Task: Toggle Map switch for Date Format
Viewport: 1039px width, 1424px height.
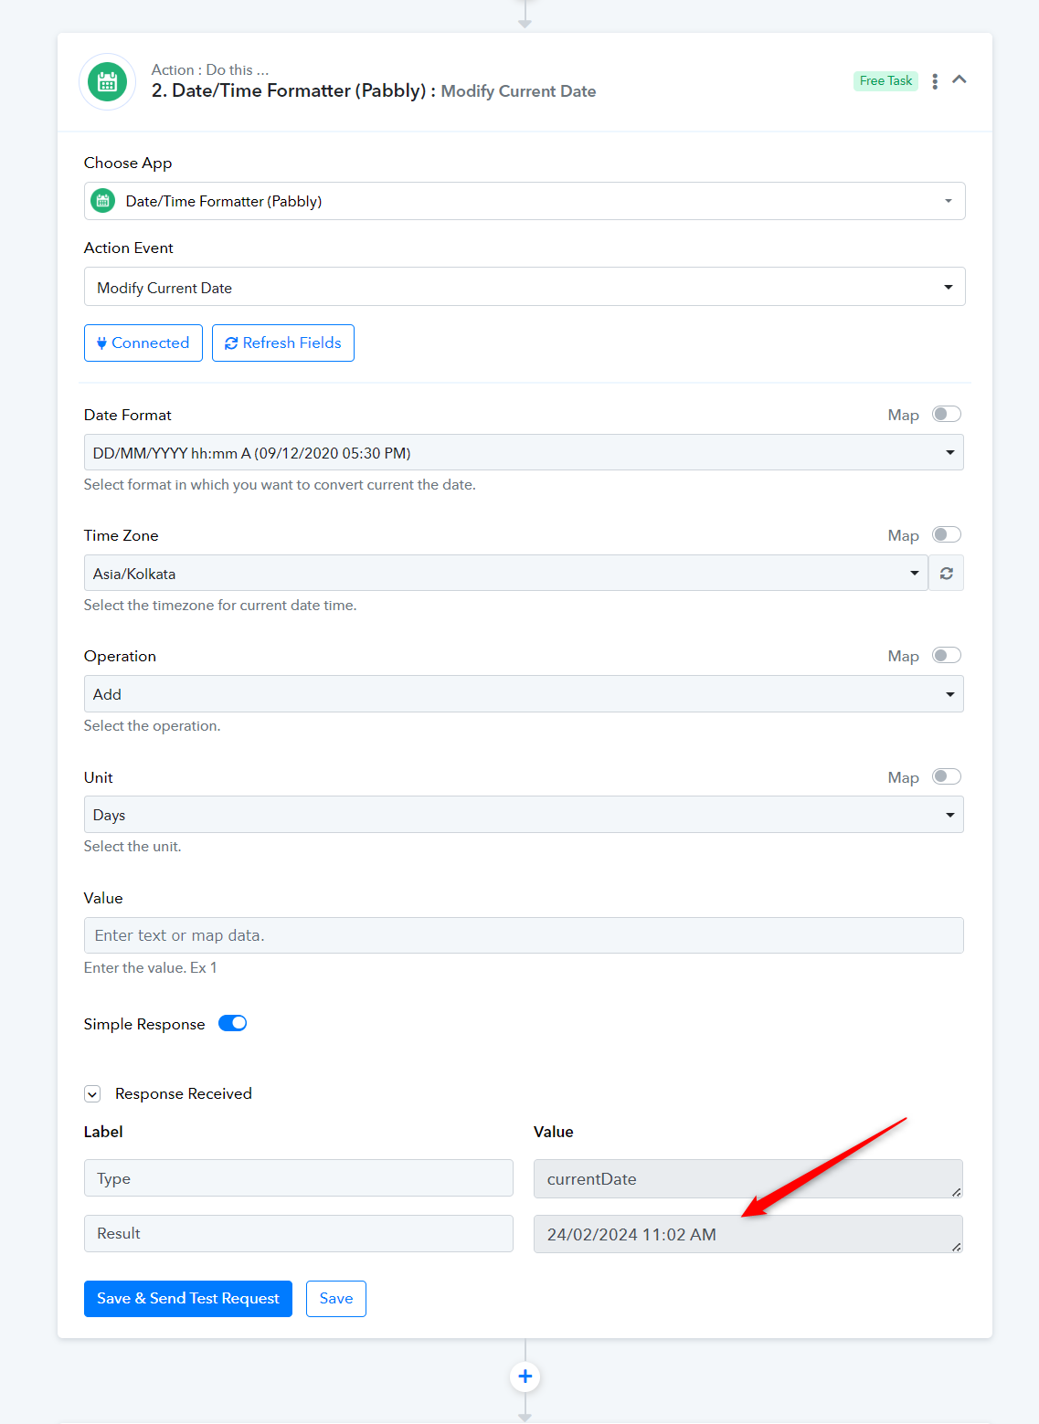Action: (x=947, y=415)
